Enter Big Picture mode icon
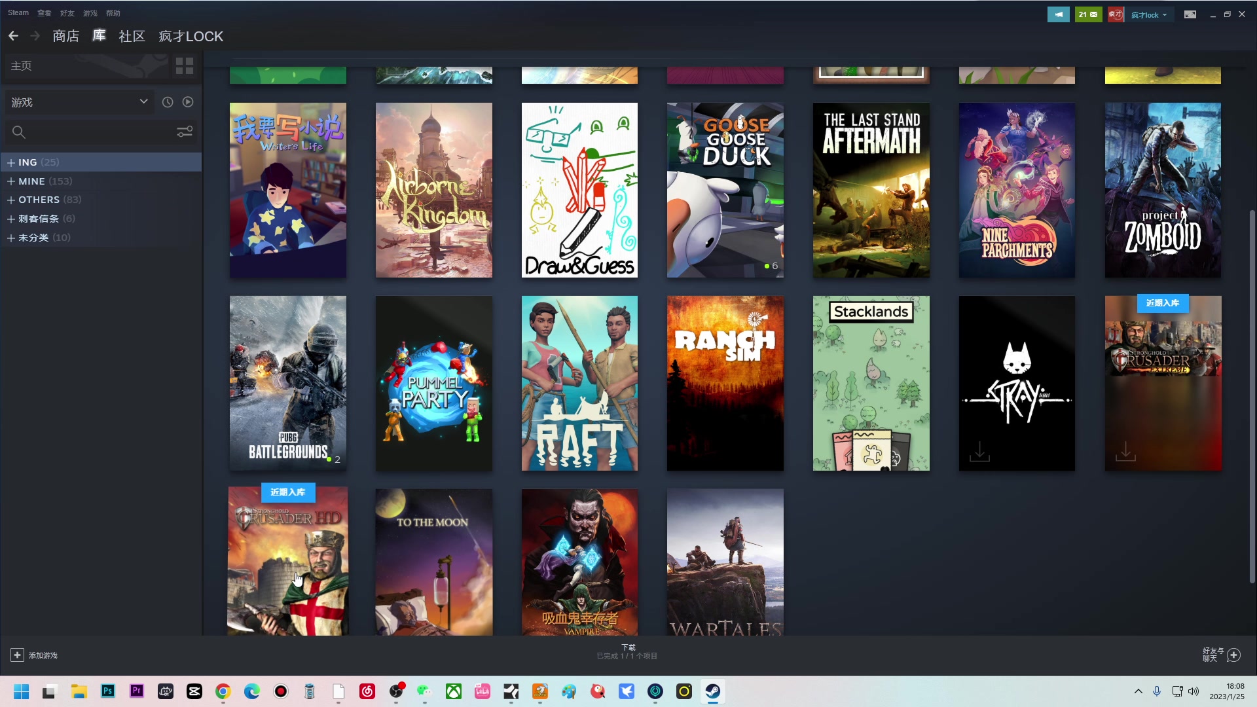The height and width of the screenshot is (707, 1257). tap(1190, 14)
